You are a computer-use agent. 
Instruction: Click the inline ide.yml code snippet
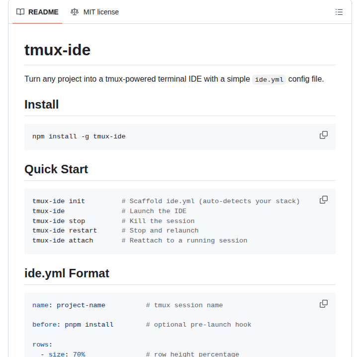pyautogui.click(x=269, y=80)
